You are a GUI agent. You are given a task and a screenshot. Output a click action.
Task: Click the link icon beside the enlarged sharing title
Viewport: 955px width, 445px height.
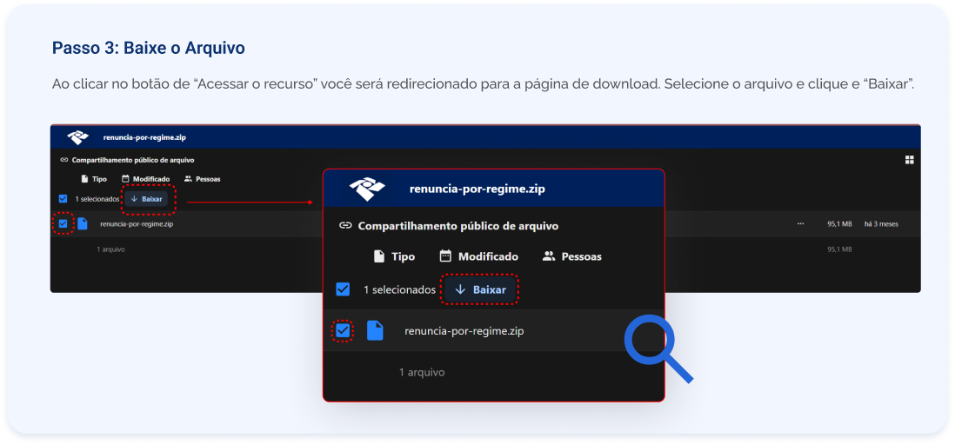point(345,226)
